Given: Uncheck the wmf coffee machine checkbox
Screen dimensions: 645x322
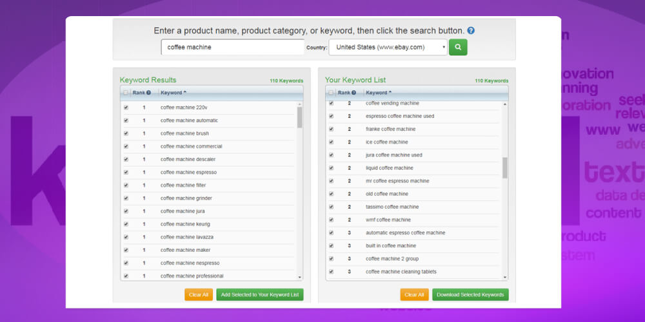Looking at the screenshot, I should tap(331, 220).
